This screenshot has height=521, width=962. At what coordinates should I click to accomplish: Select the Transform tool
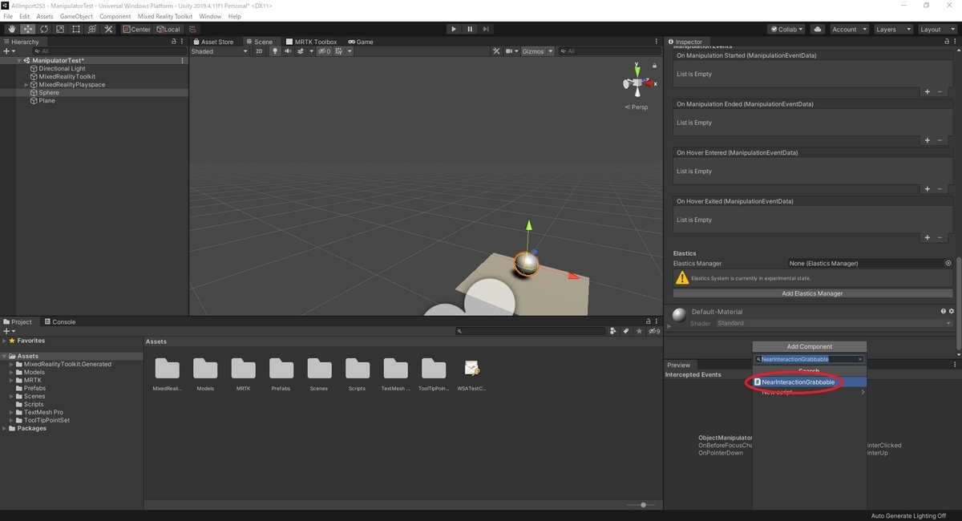pyautogui.click(x=92, y=29)
